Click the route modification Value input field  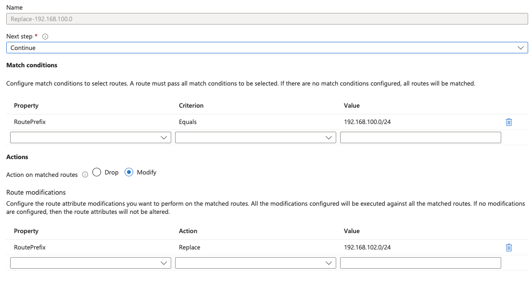coord(420,263)
